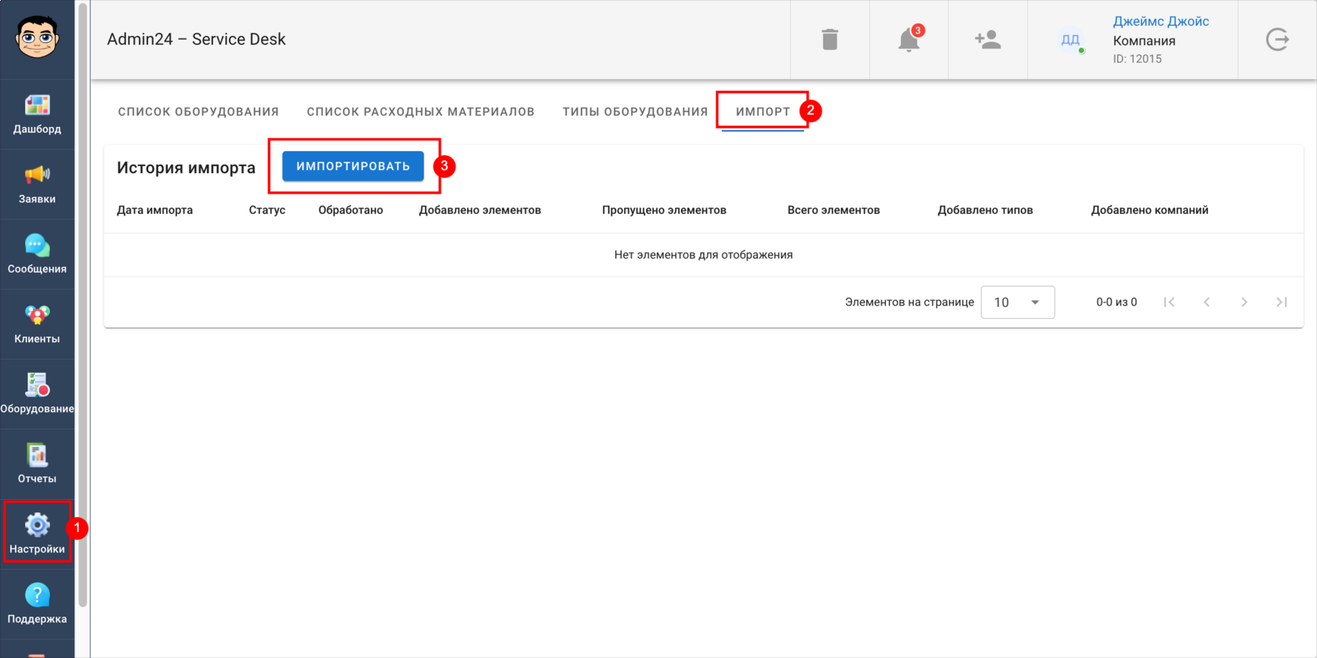Open the trash bin in header
Viewport: 1317px width, 658px height.
(830, 39)
